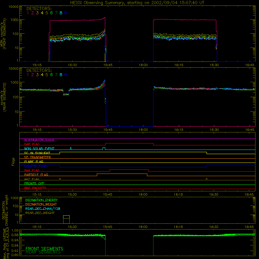The width and height of the screenshot is (259, 259).
Task: Click detector number 4 in the rear segments legend
Action: pos(42,75)
